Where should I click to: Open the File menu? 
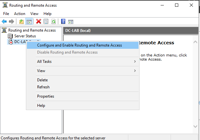tap(6, 14)
